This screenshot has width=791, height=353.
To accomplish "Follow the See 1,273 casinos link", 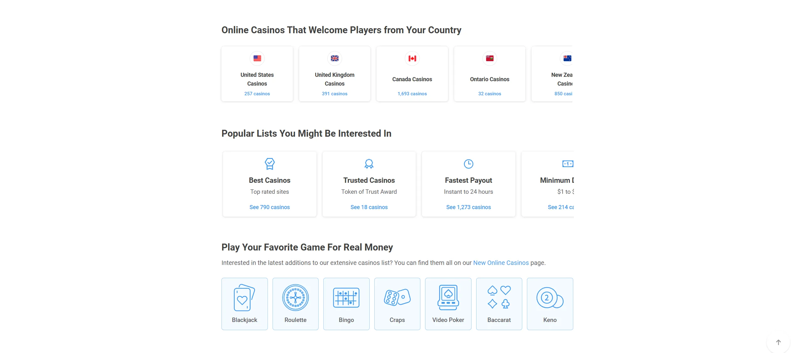I will pos(468,207).
